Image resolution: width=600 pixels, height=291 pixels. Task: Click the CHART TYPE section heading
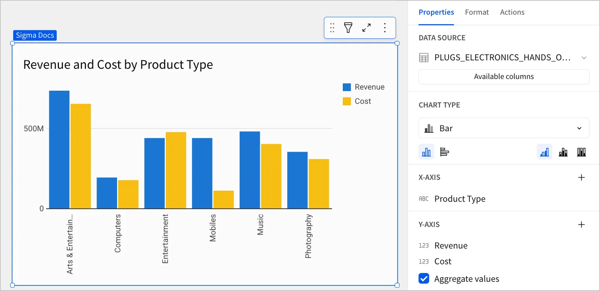(x=439, y=105)
